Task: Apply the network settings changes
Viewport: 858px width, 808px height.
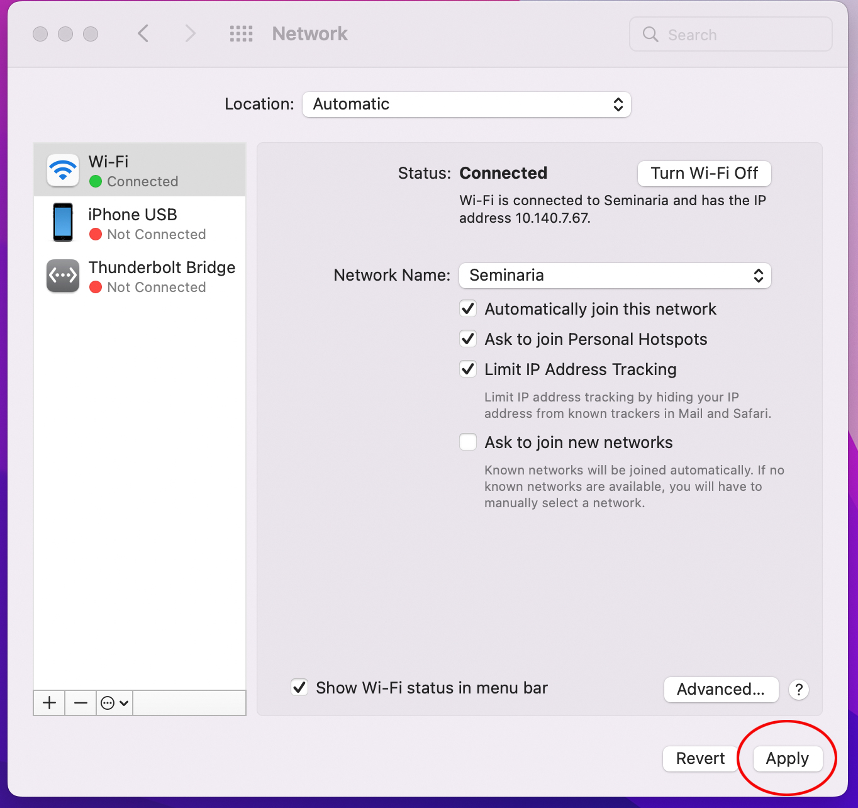Action: tap(788, 758)
